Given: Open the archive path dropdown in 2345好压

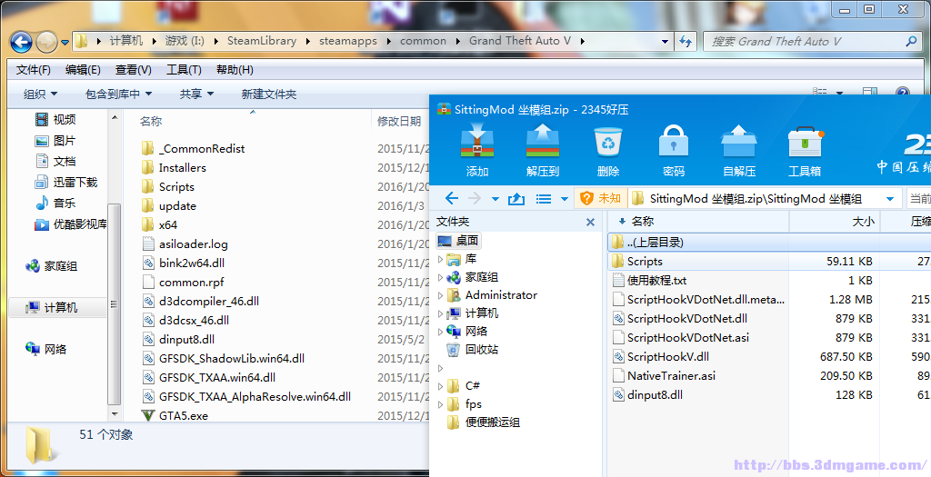Looking at the screenshot, I should click(890, 199).
